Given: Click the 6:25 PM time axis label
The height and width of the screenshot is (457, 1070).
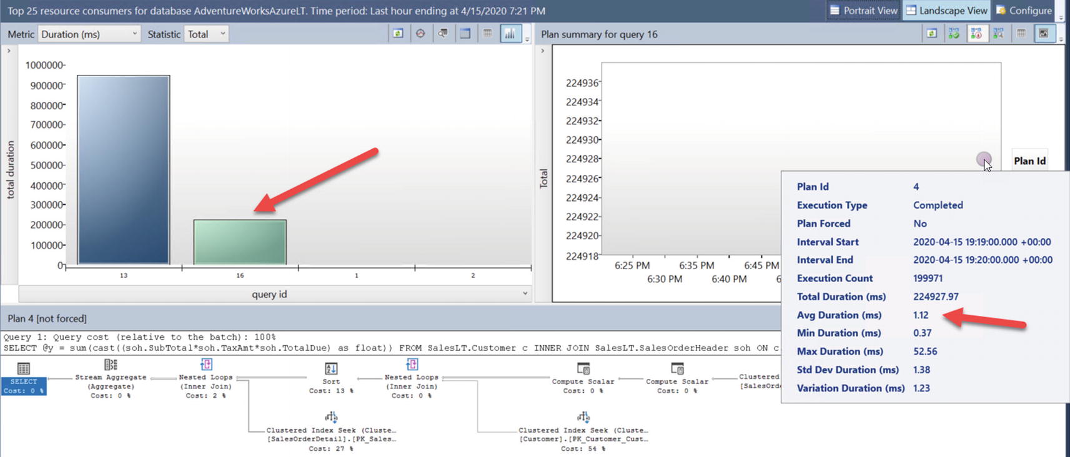Looking at the screenshot, I should coord(632,265).
